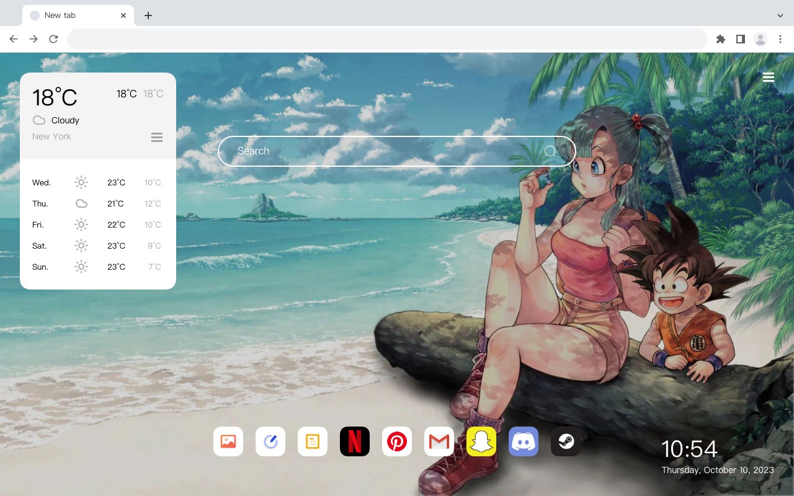
Task: Open a new browser tab with plus button
Action: pyautogui.click(x=148, y=15)
